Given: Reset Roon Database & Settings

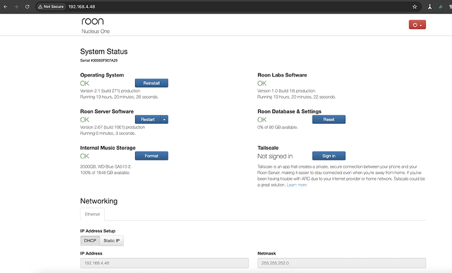Looking at the screenshot, I should [x=329, y=120].
